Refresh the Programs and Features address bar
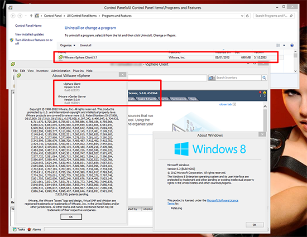The image size is (307, 237). [x=247, y=16]
